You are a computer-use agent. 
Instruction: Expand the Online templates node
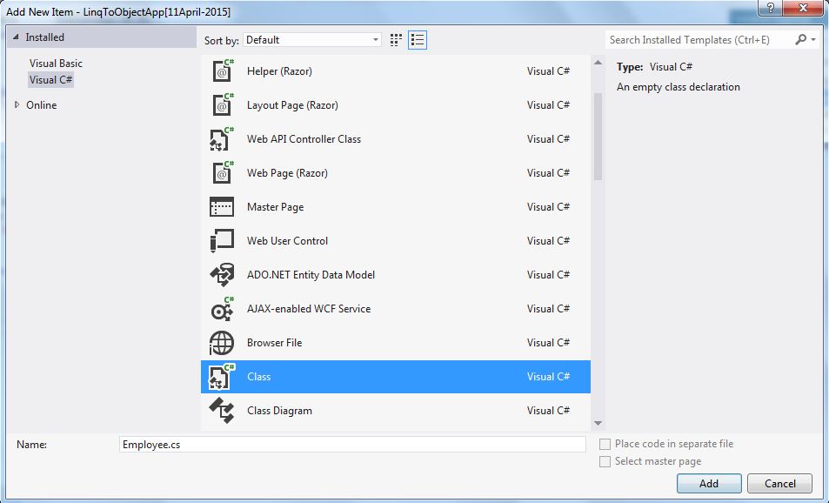point(17,105)
